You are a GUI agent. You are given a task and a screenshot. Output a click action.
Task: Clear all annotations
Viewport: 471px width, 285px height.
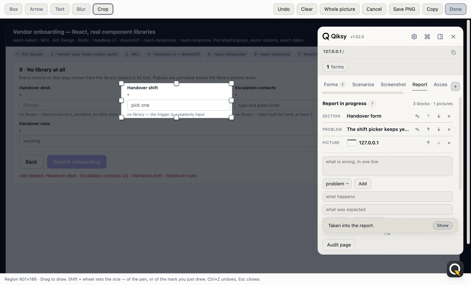(x=307, y=9)
